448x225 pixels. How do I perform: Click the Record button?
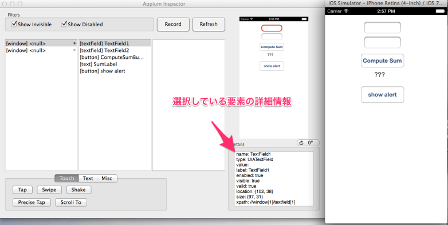click(173, 24)
